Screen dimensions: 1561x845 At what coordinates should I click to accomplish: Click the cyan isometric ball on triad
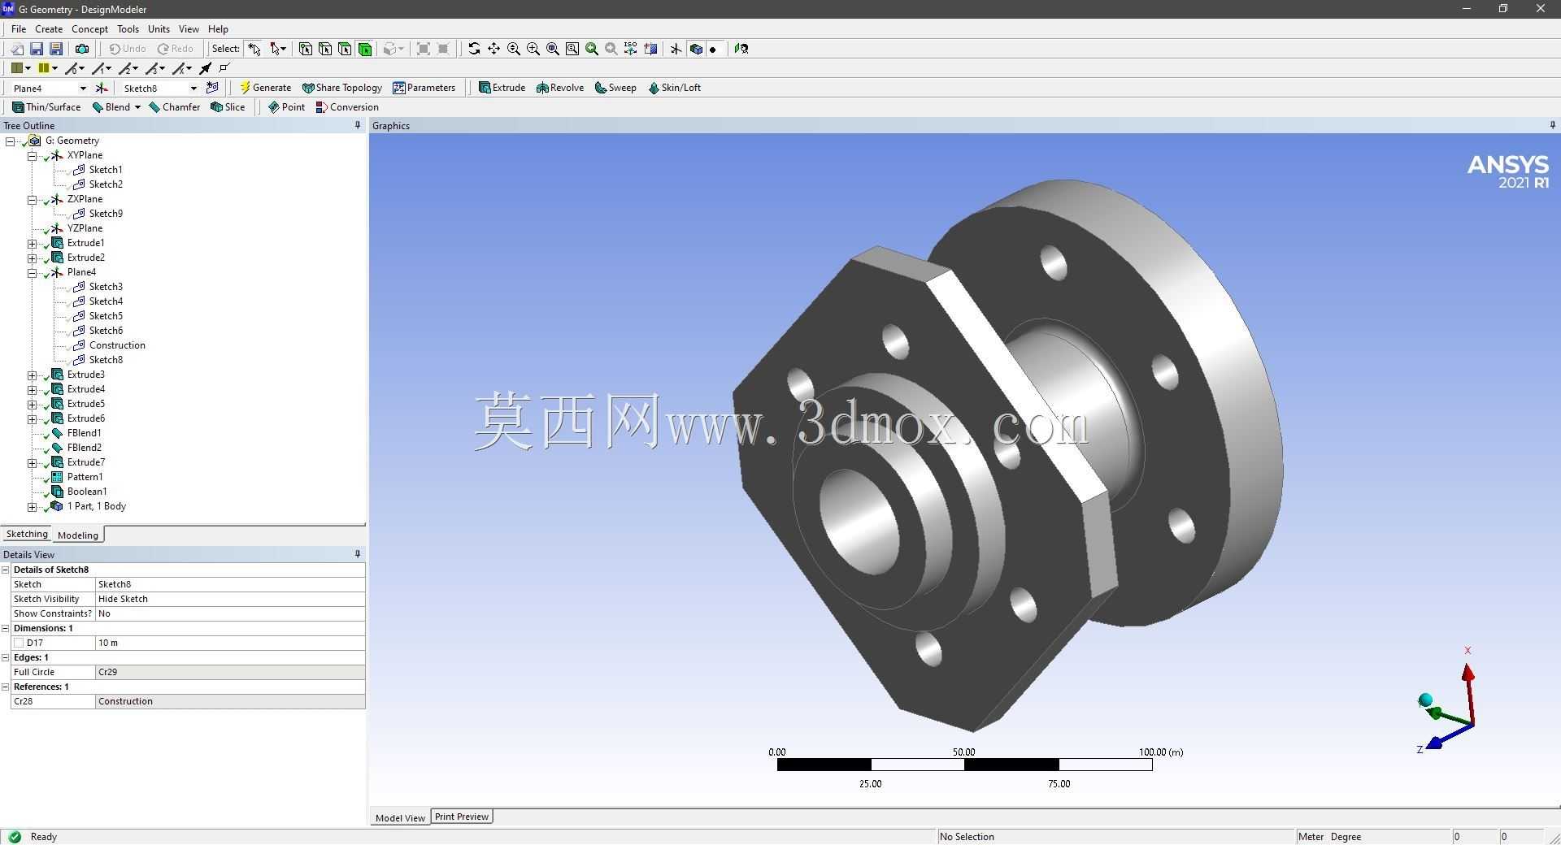(x=1425, y=700)
